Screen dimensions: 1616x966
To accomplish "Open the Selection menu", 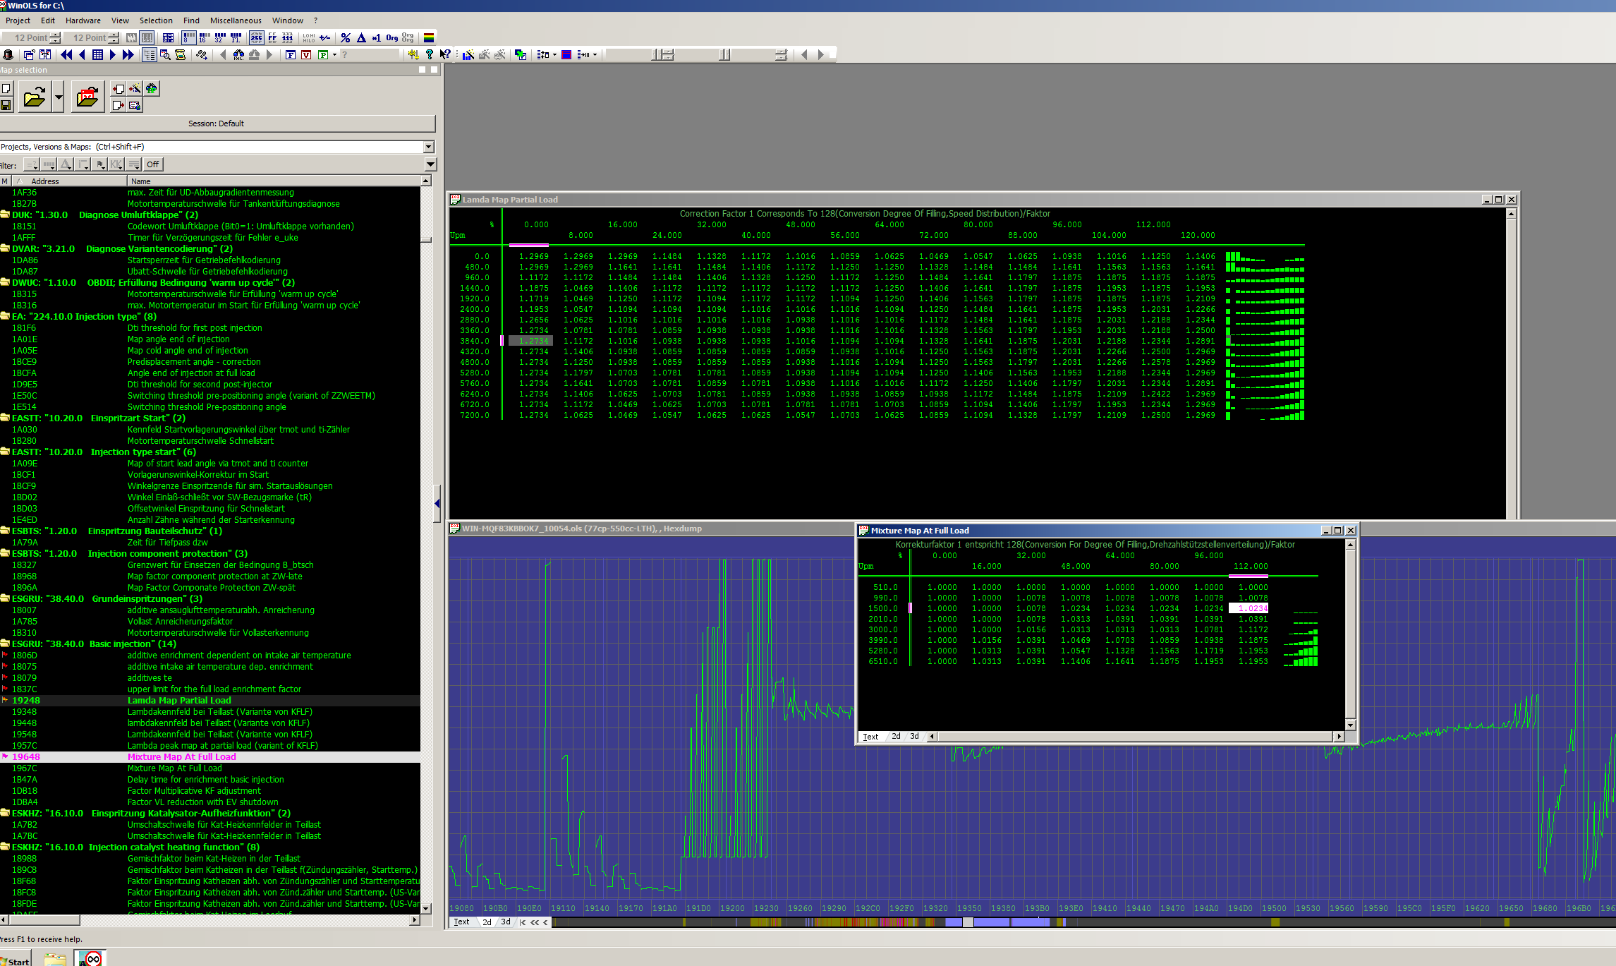I will click(156, 20).
